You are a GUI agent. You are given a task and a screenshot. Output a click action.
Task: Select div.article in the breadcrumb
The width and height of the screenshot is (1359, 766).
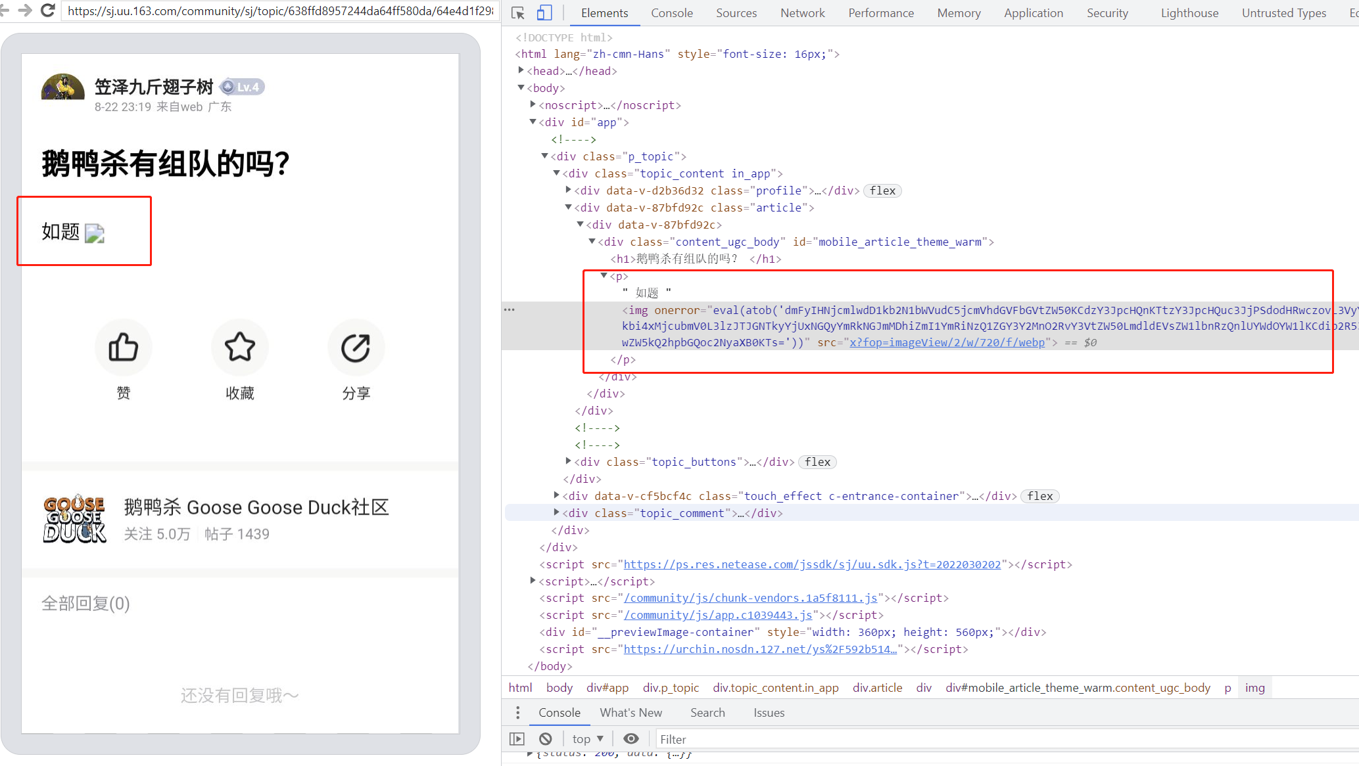click(877, 688)
